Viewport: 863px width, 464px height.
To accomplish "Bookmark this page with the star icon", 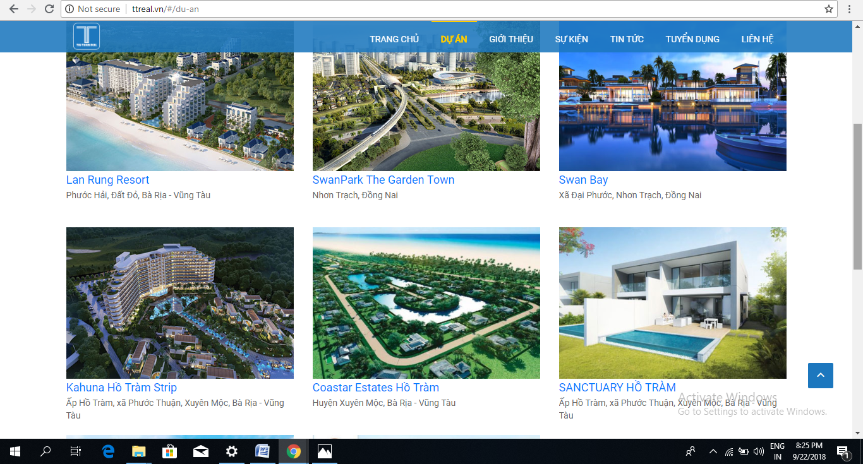I will 828,9.
